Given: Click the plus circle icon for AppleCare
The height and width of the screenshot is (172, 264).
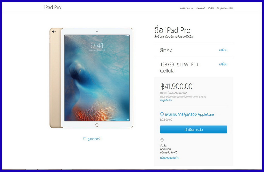Looking at the screenshot, I should coord(162,114).
